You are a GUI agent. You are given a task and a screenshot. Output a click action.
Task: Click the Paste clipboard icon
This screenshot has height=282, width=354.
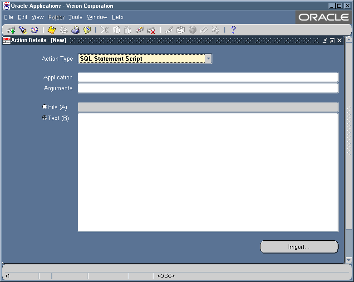coord(128,30)
